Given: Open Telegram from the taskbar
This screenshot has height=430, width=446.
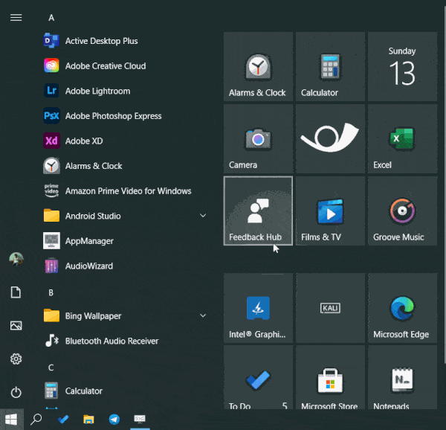Looking at the screenshot, I should [114, 419].
